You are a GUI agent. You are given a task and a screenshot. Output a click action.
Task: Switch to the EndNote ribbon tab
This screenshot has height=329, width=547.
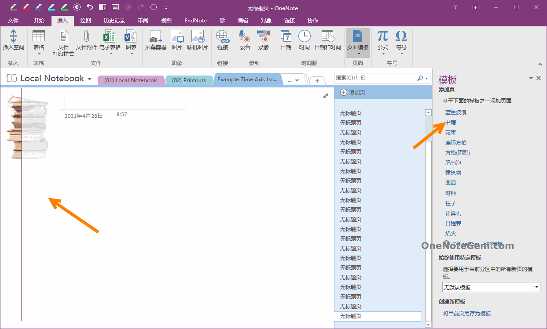195,21
